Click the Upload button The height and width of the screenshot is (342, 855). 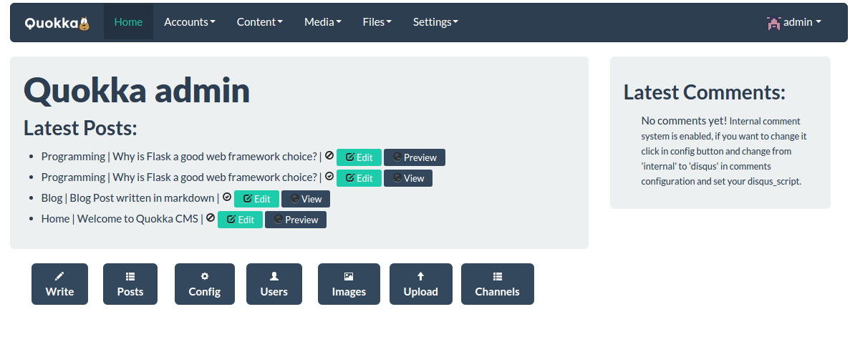coord(420,284)
